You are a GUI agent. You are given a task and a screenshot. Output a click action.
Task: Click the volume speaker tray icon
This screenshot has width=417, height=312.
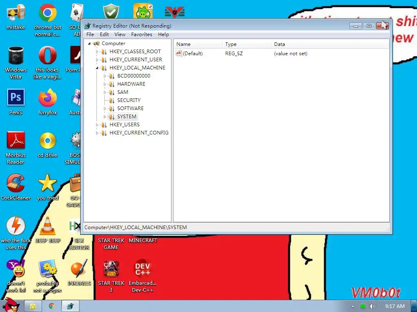click(372, 306)
